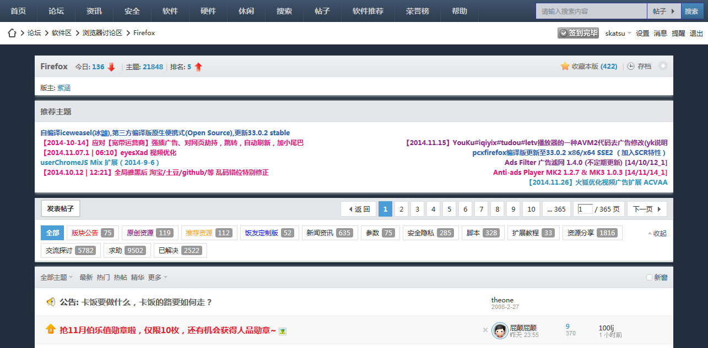The height and width of the screenshot is (348, 708).
Task: Click the 发表帖子 new post button
Action: (61, 209)
